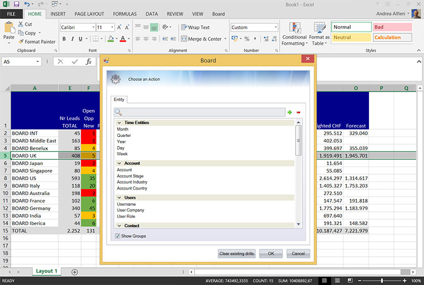Select the Quarter entity
This screenshot has width=424, height=285.
(x=124, y=135)
